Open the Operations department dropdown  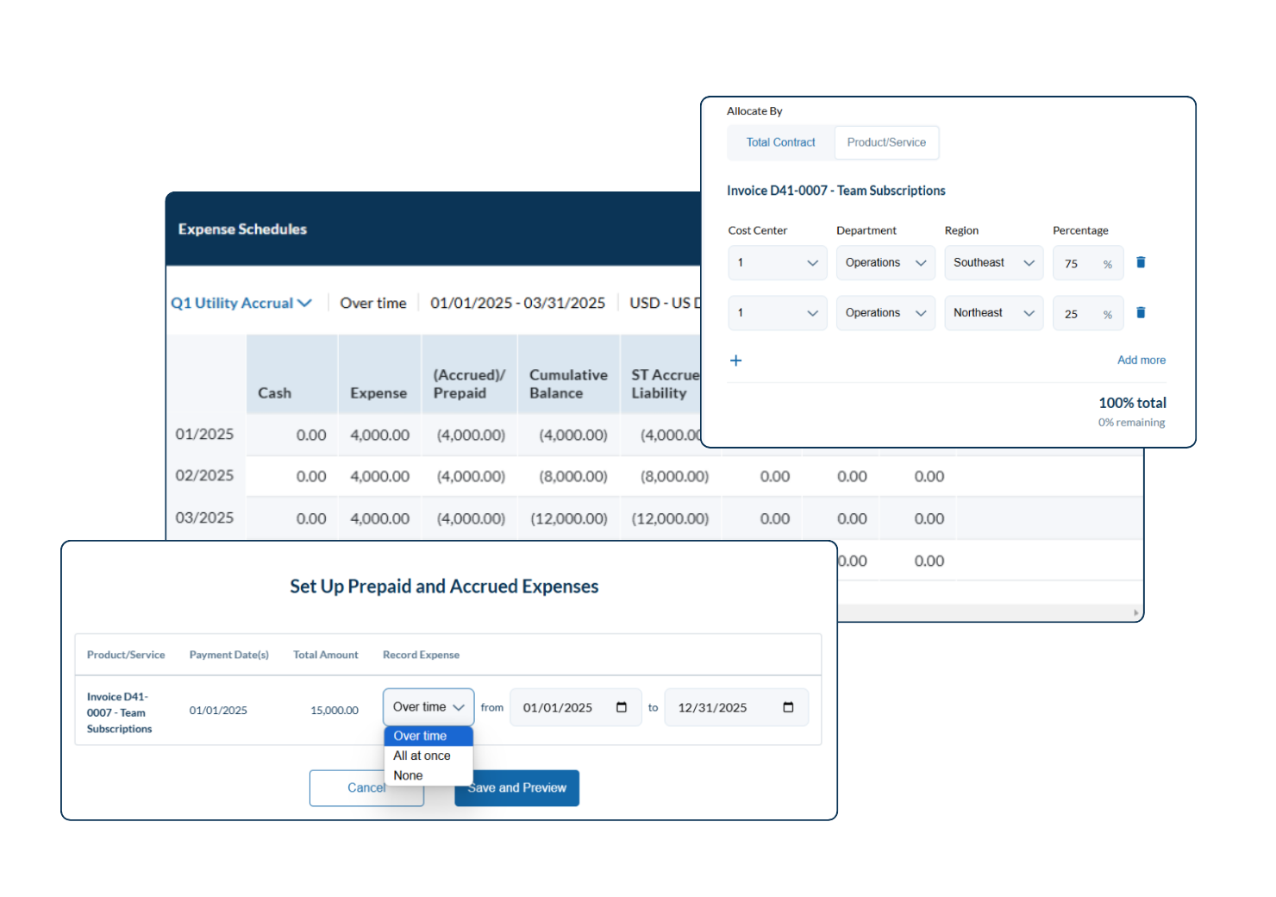coord(885,262)
